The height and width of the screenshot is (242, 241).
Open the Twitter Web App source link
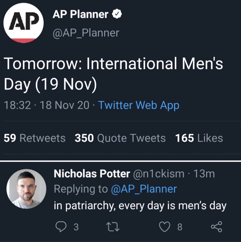click(139, 105)
